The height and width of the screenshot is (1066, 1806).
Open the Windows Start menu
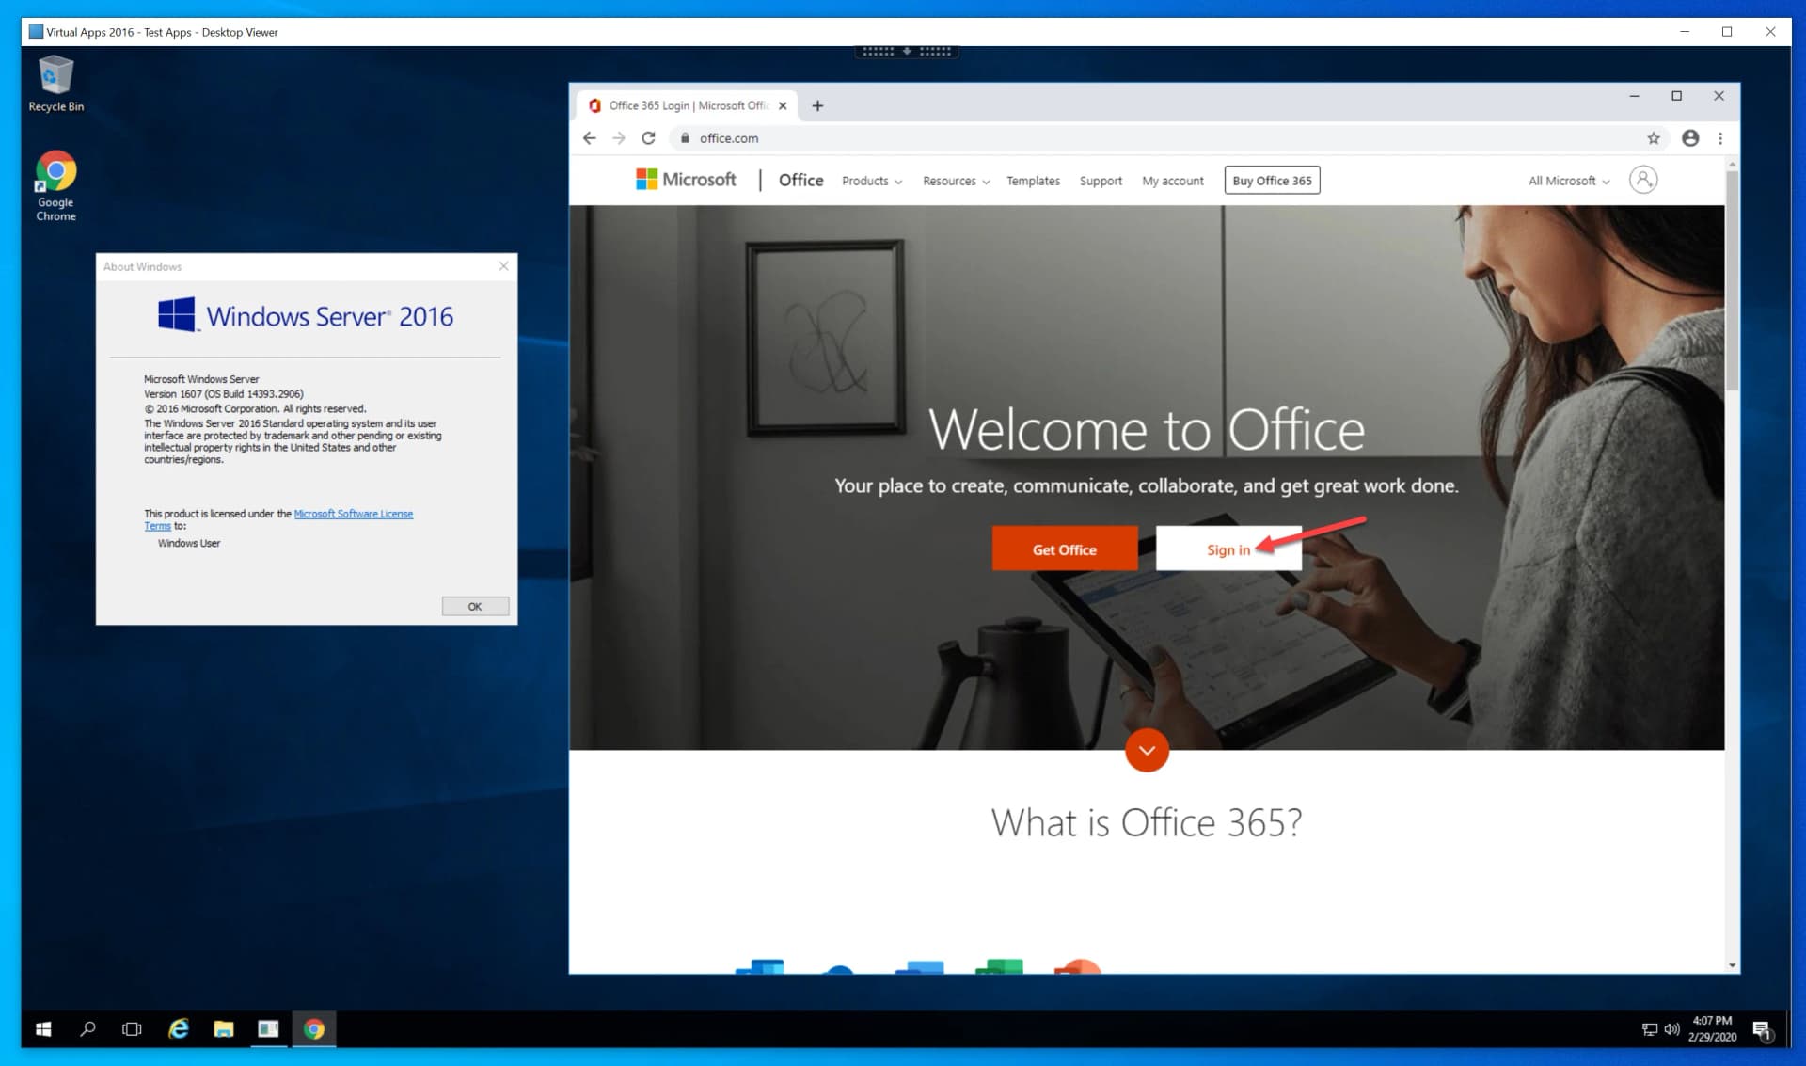pyautogui.click(x=43, y=1028)
